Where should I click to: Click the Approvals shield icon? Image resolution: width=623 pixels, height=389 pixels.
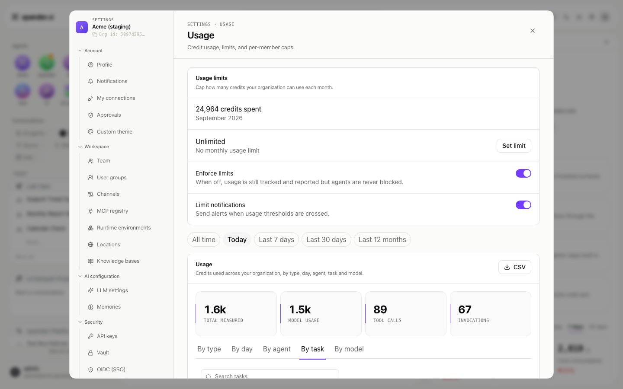point(90,115)
